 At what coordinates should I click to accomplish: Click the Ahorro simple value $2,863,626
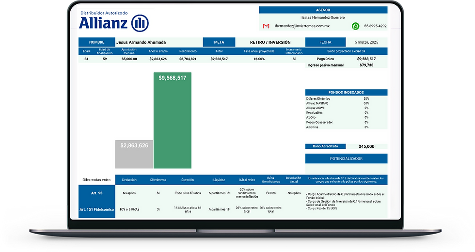(158, 59)
